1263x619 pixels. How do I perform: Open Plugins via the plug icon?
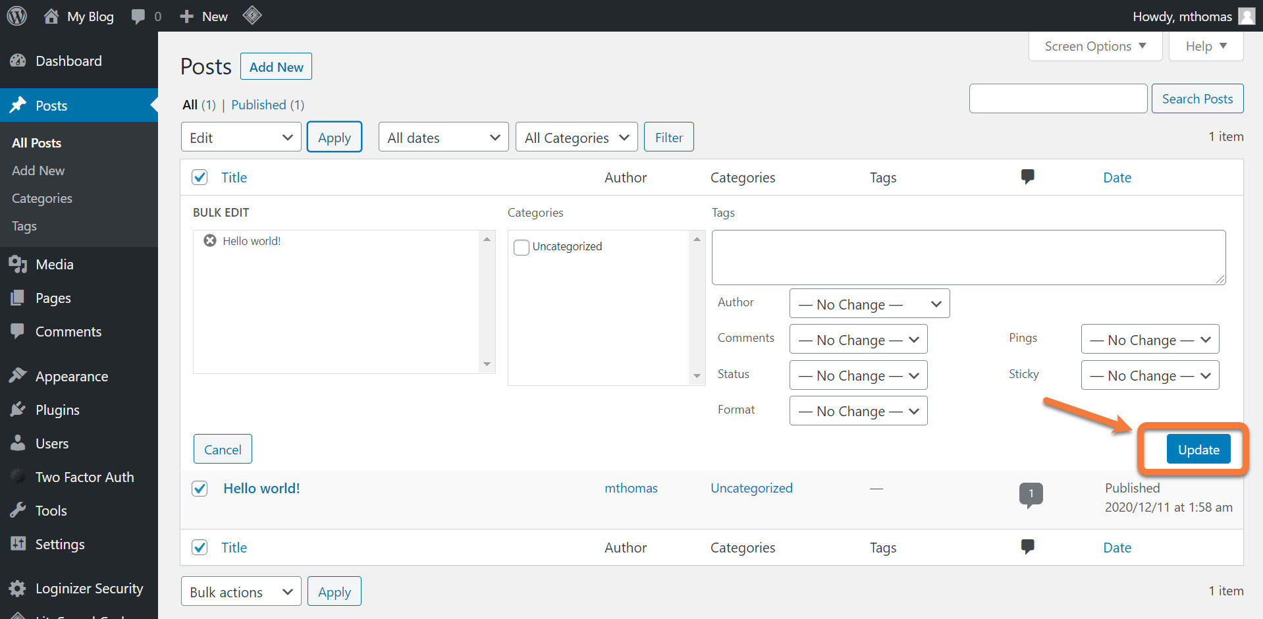[x=18, y=409]
